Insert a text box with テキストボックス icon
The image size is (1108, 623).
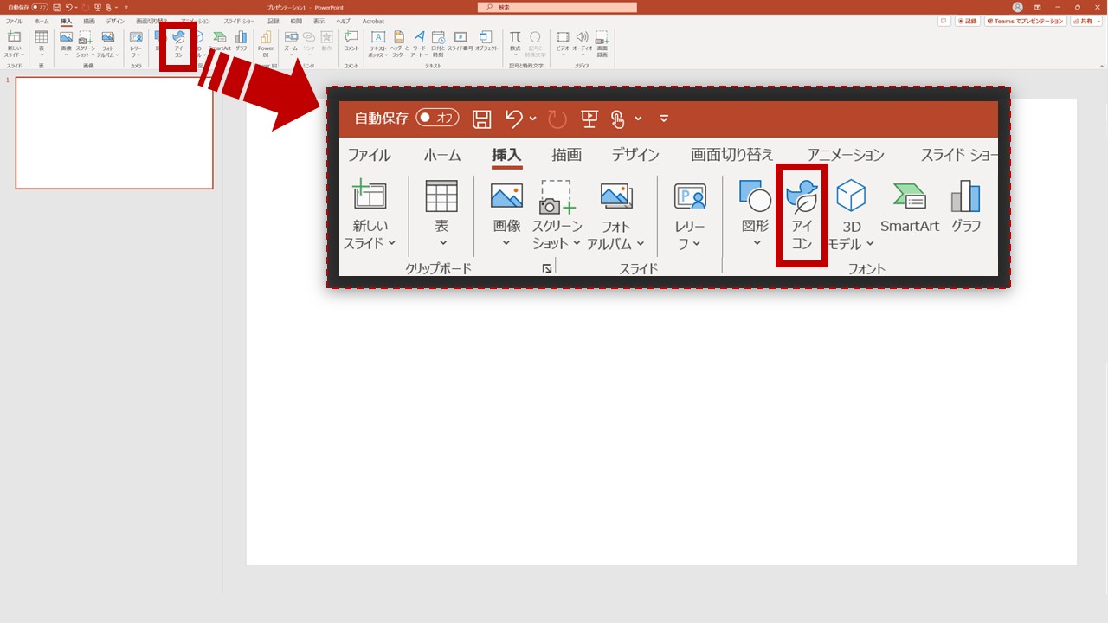(x=378, y=37)
